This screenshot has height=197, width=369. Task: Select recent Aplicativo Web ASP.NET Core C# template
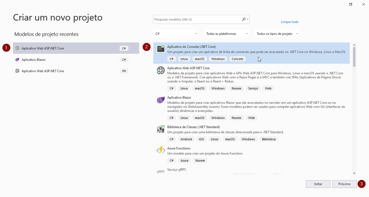76,48
